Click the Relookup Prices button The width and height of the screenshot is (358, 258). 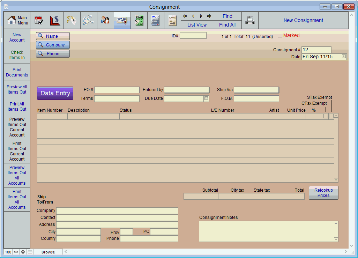(x=323, y=192)
